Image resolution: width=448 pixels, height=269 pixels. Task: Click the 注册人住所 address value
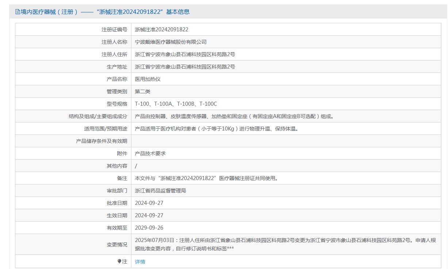185,54
